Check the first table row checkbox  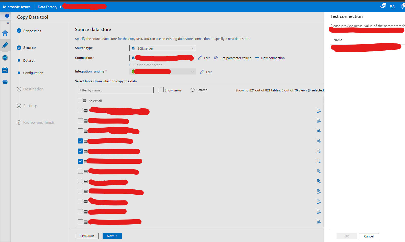(80, 111)
